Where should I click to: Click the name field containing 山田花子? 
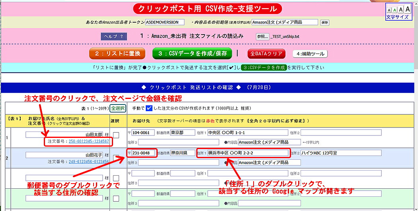pyautogui.click(x=64, y=155)
